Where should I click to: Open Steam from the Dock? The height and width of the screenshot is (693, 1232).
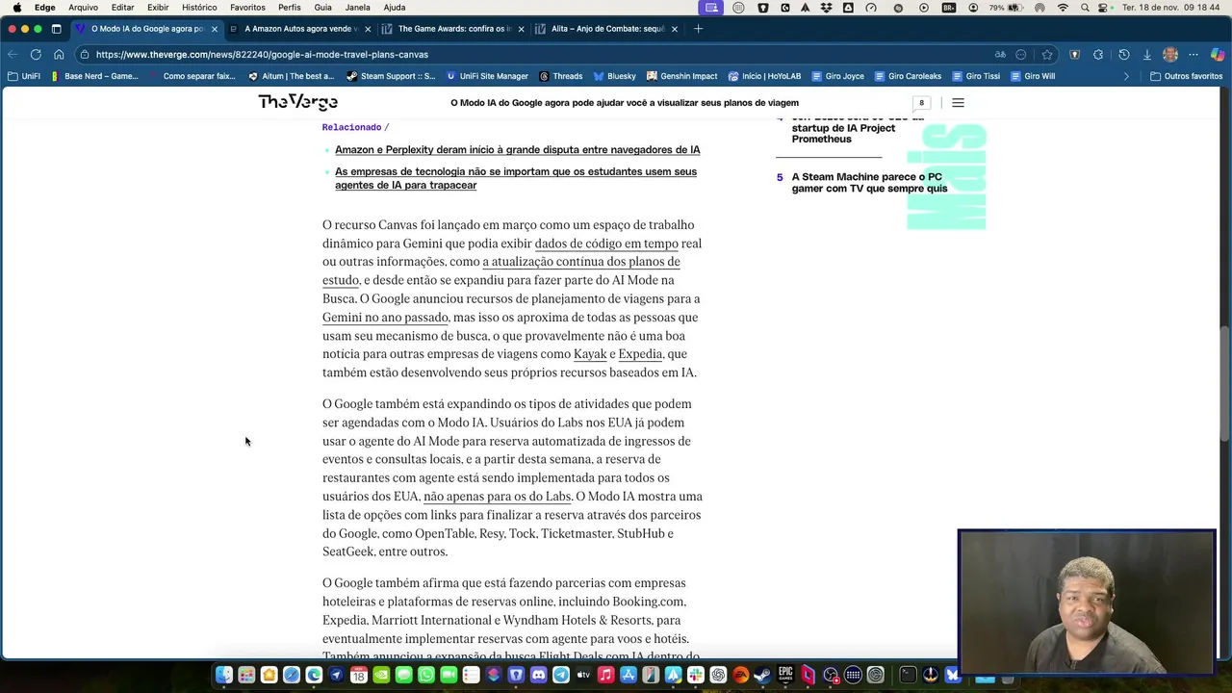(x=761, y=675)
